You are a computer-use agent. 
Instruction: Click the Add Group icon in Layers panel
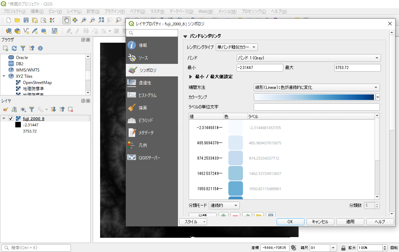pyautogui.click(x=14, y=109)
